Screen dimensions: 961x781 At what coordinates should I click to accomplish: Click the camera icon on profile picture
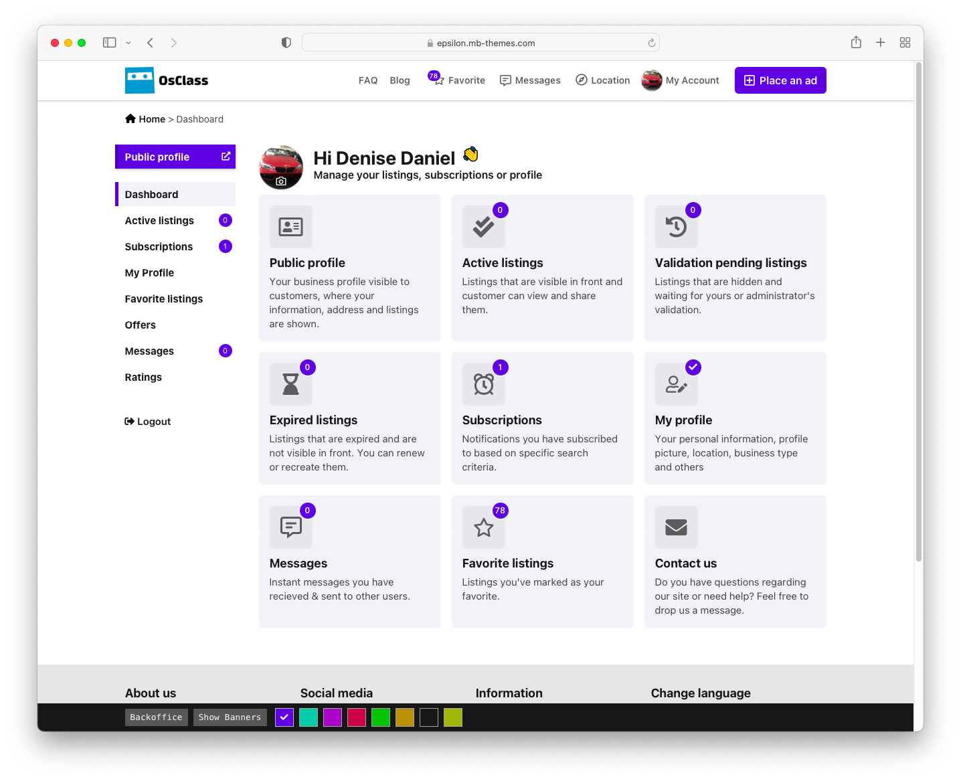coord(281,181)
